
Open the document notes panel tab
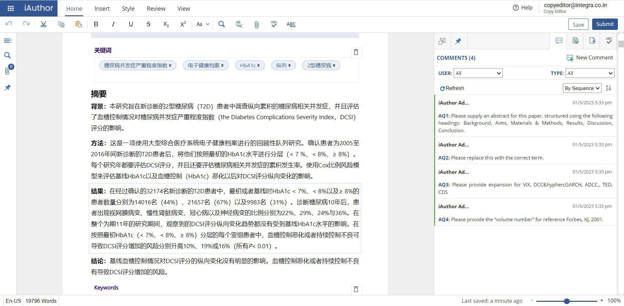[575, 41]
